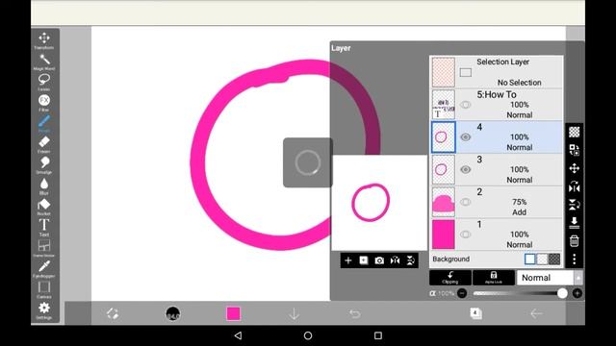
Task: Select the Transform tool
Action: click(x=44, y=40)
